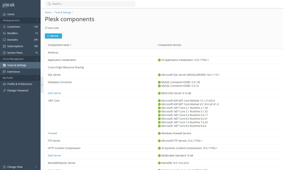Viewport: 283px width, 170px height.
Task: Click green status icon for BIND DNS Server
Action: point(159,93)
